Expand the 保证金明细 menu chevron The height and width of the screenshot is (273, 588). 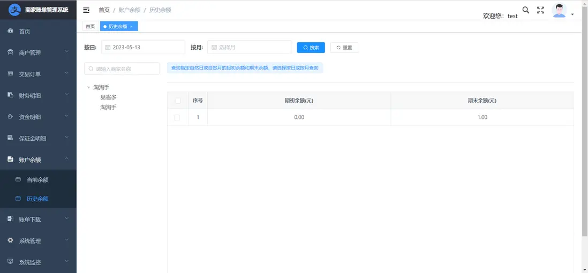(67, 137)
